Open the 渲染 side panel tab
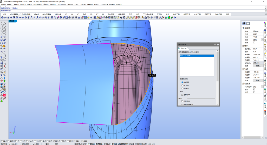267x145 pixels. tap(265, 32)
